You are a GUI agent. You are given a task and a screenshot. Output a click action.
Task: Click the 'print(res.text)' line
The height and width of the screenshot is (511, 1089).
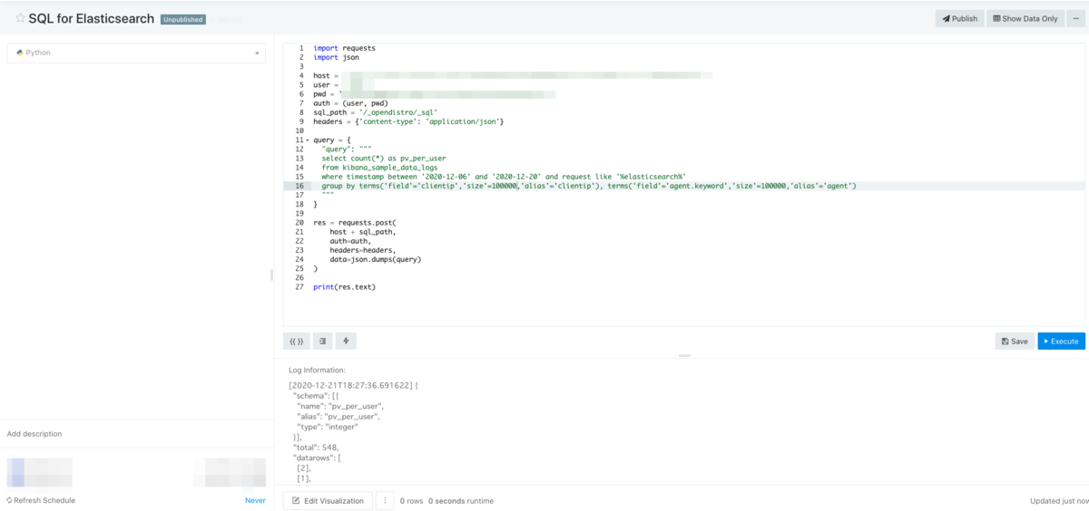[344, 287]
